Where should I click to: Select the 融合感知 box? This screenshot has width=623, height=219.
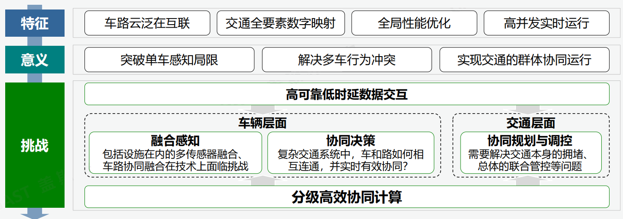pos(175,153)
